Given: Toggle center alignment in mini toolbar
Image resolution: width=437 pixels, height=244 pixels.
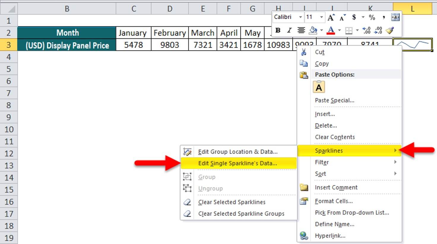Looking at the screenshot, I should click(301, 30).
